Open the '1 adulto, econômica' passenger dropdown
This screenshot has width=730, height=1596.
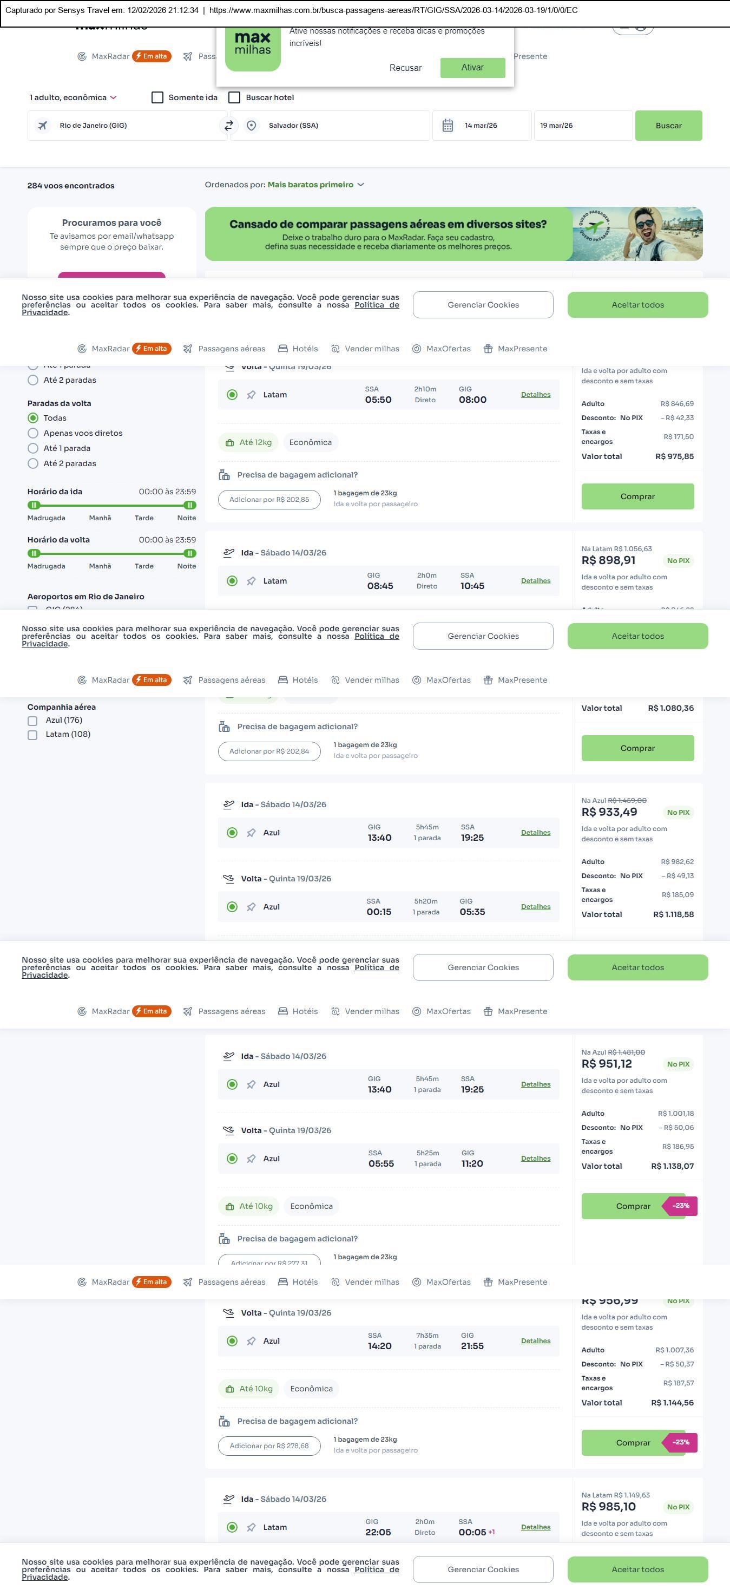(73, 98)
